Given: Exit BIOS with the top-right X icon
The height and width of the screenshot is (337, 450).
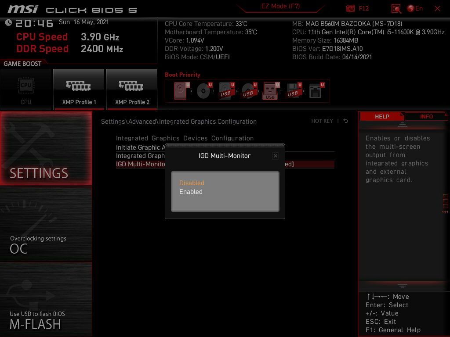Looking at the screenshot, I should click(437, 9).
